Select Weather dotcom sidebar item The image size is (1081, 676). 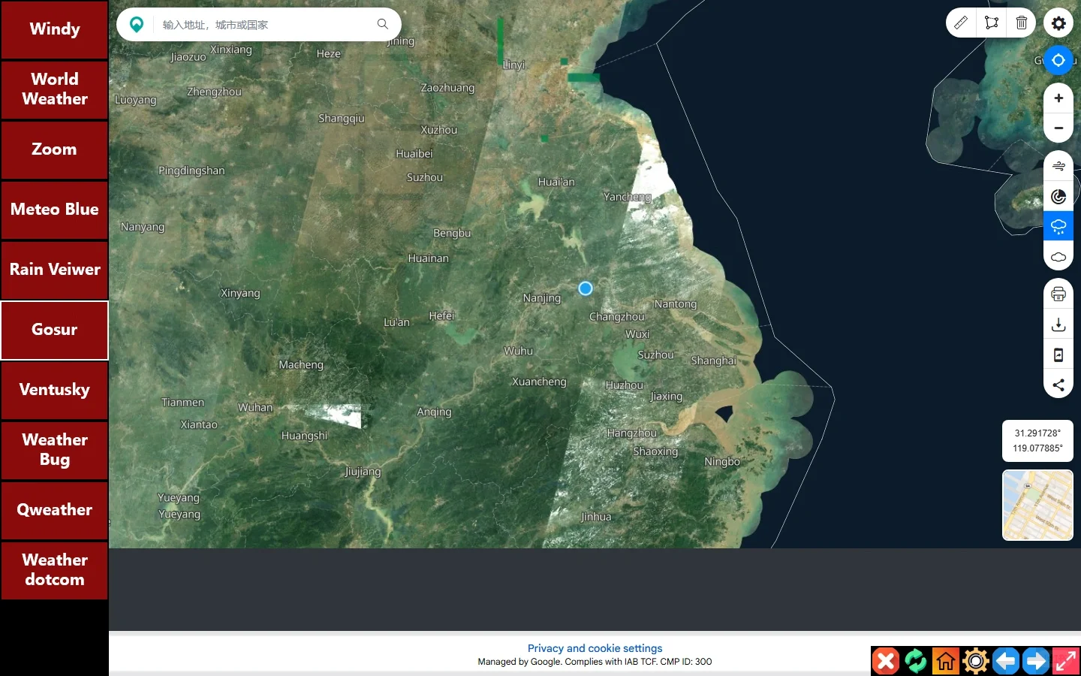(x=54, y=570)
